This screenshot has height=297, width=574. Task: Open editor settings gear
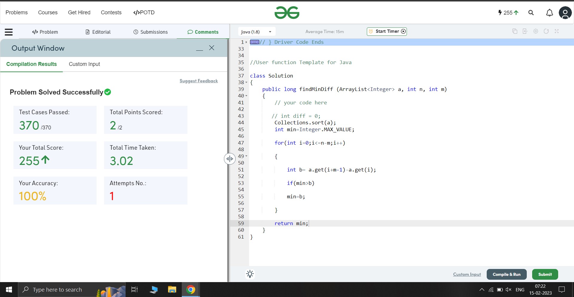536,31
